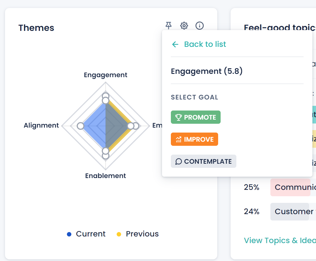Choose the Contemplate goal
Viewport: 316px width, 261px height.
tap(203, 161)
